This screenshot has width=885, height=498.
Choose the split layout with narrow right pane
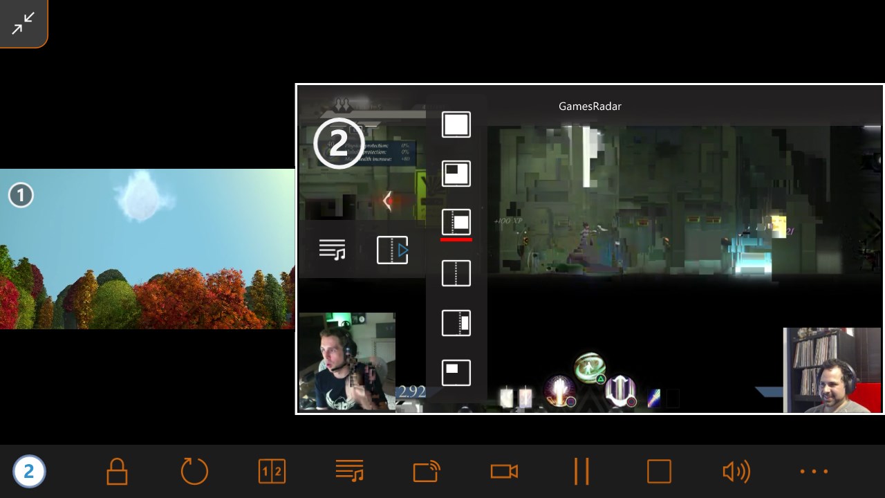(x=456, y=323)
